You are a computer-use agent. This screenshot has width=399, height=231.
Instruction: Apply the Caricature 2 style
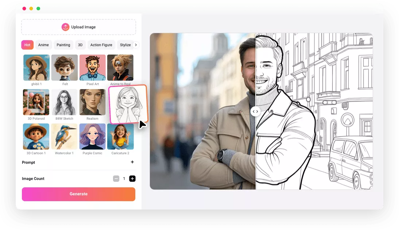tap(120, 136)
